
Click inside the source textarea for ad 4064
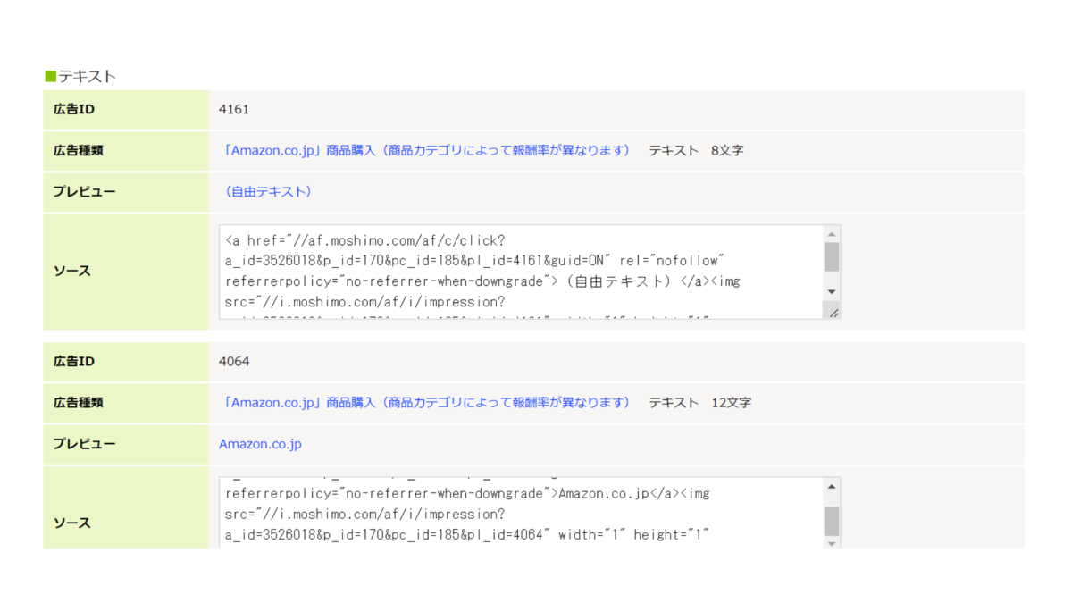521,513
